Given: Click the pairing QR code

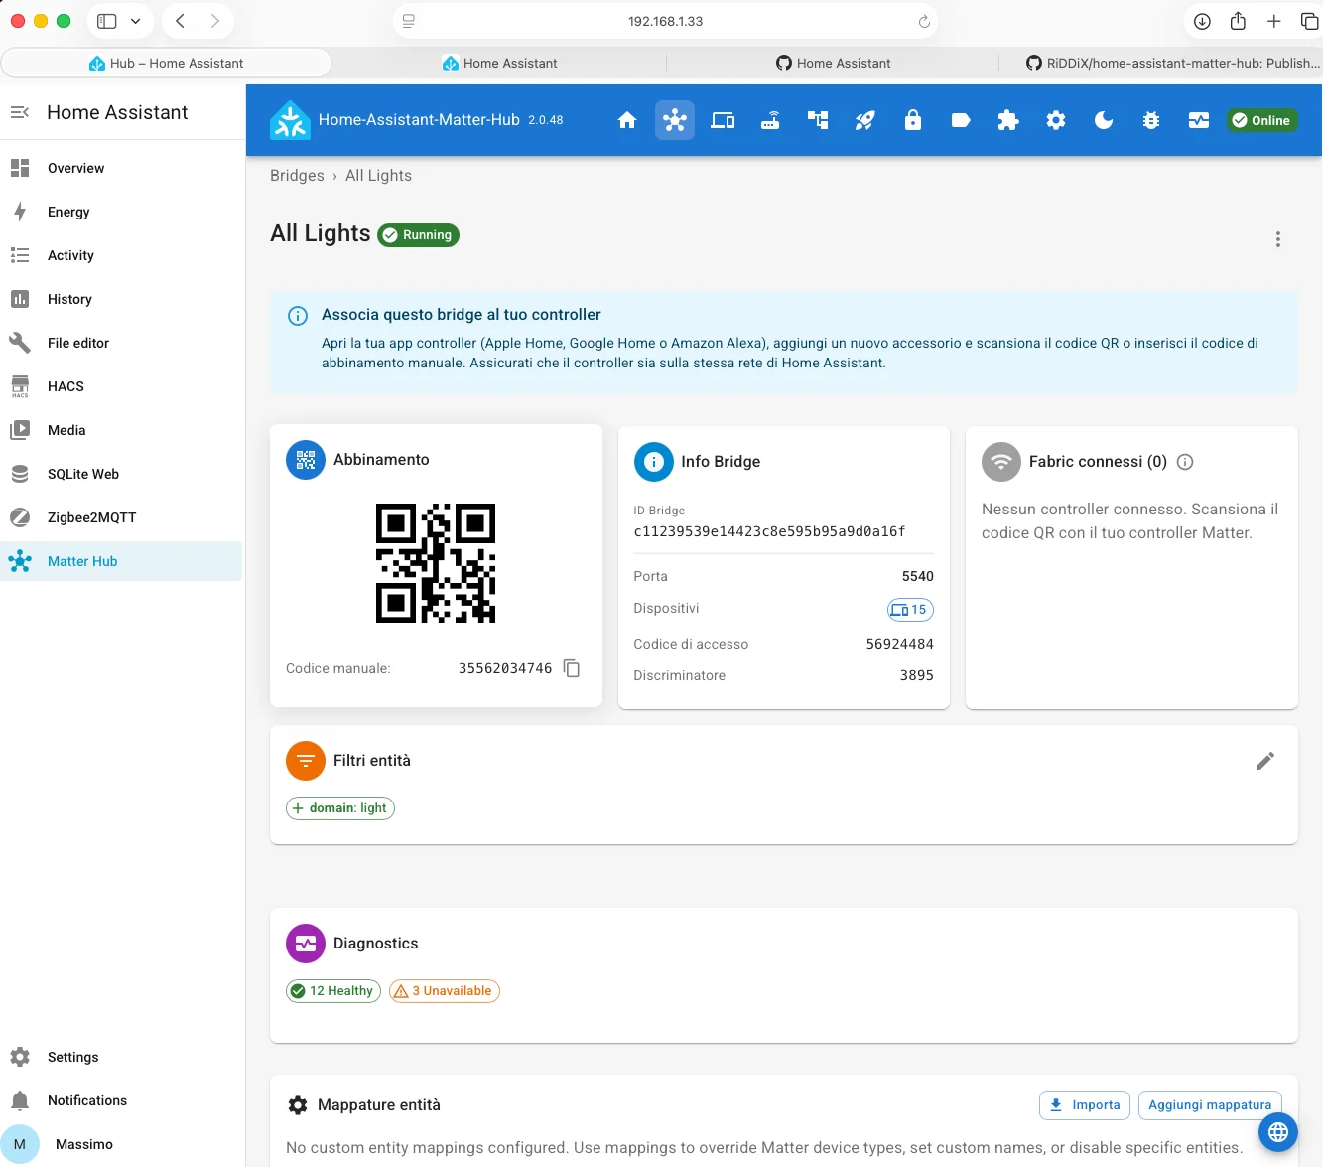Looking at the screenshot, I should coord(436,563).
